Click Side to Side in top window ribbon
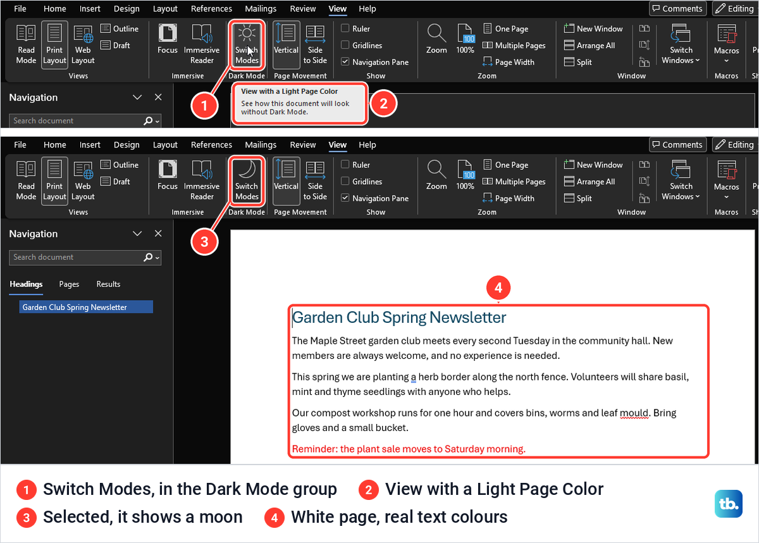The image size is (759, 543). (x=315, y=44)
